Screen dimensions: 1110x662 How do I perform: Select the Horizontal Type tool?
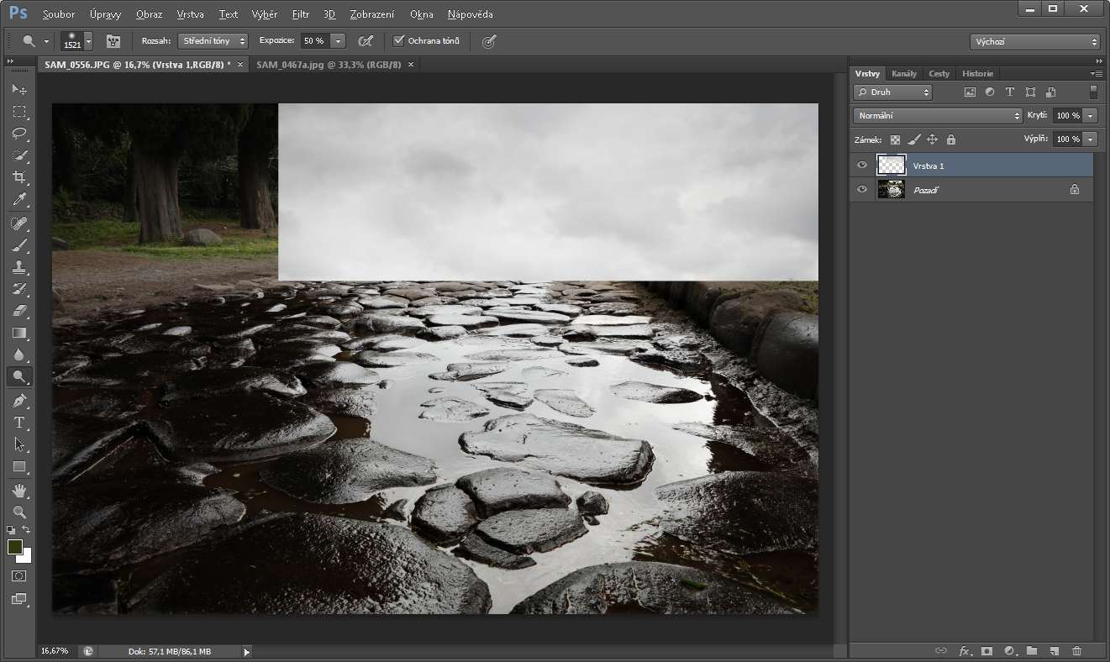[18, 423]
